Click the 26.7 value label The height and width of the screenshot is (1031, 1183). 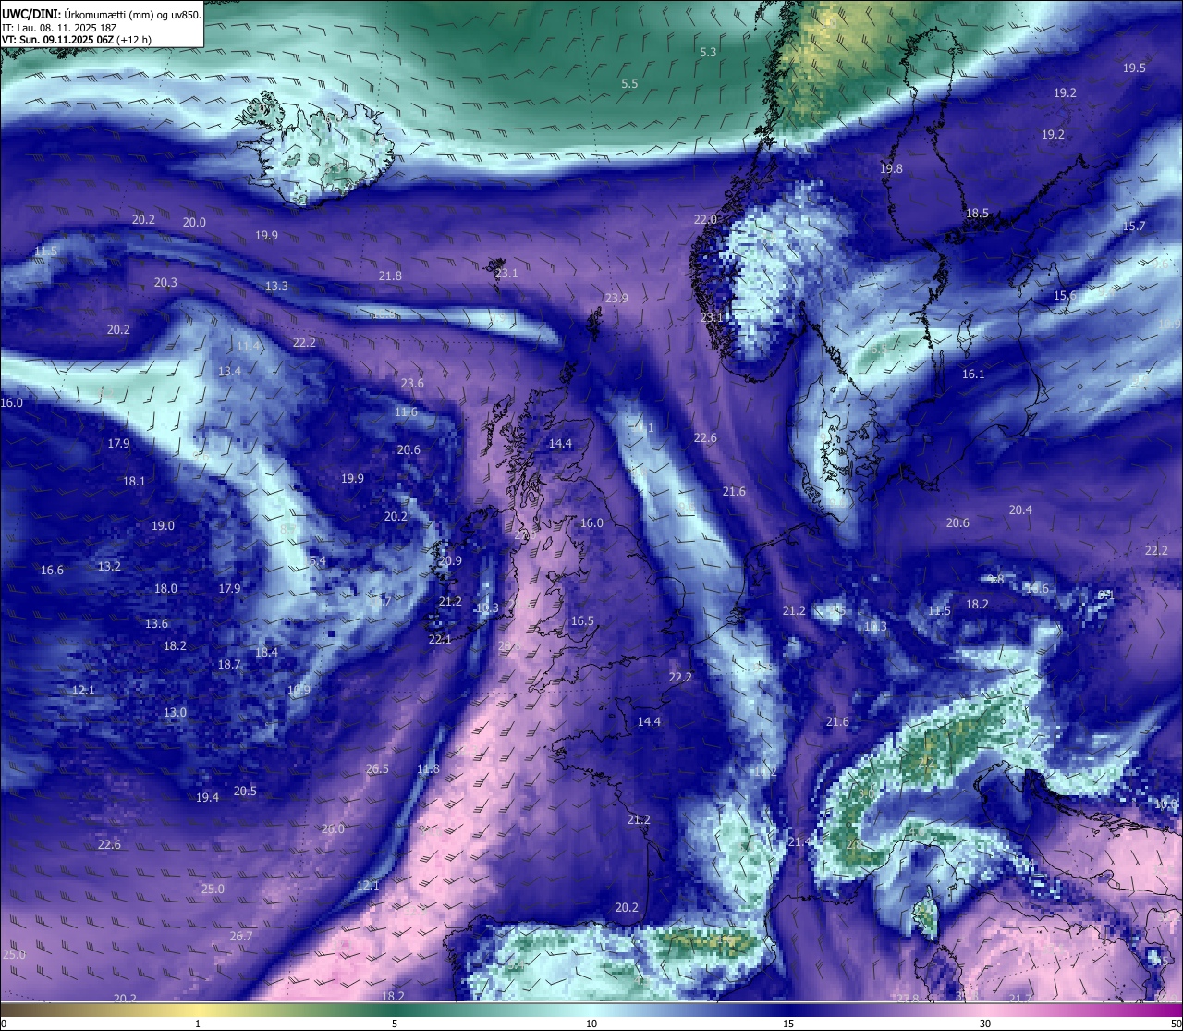240,937
